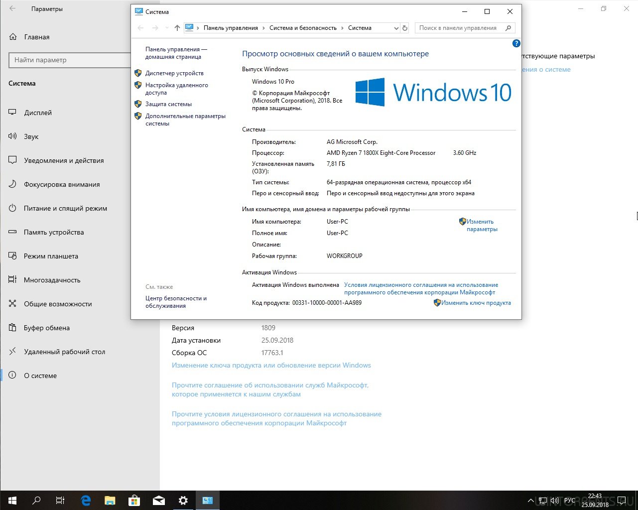Minimize the System window
638x510 pixels.
[464, 11]
